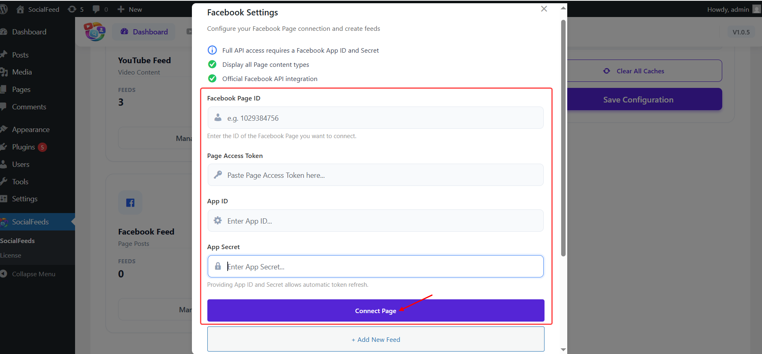
Task: Open the Plugins menu item
Action: [24, 147]
